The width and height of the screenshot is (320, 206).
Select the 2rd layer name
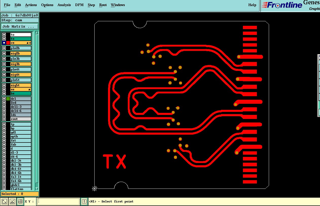(x=21, y=103)
